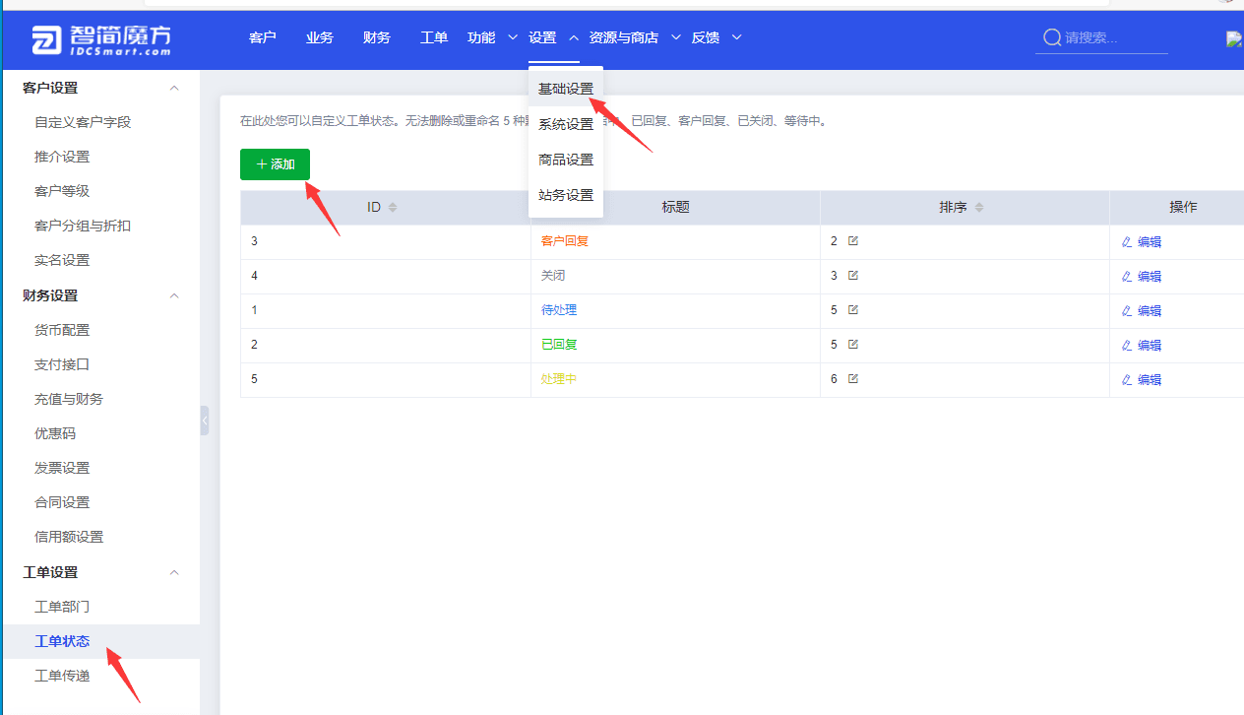Image resolution: width=1244 pixels, height=715 pixels.
Task: Click the sort order edit icon for 已回复
Action: 853,344
